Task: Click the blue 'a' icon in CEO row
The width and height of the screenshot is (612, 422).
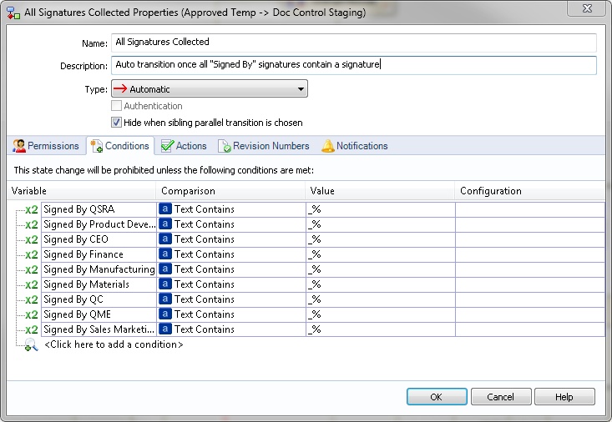Action: point(165,239)
